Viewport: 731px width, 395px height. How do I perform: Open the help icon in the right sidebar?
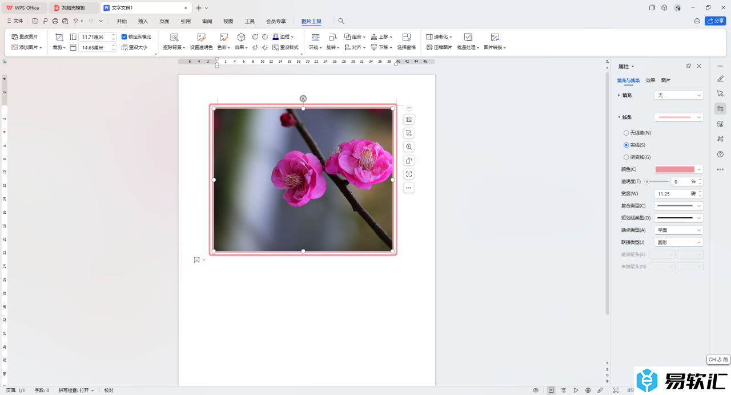[720, 154]
